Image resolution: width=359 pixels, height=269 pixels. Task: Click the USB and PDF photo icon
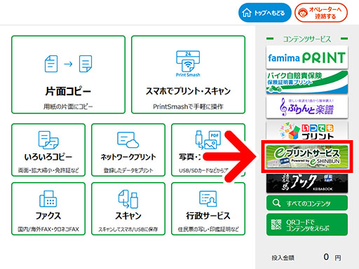pos(208,139)
